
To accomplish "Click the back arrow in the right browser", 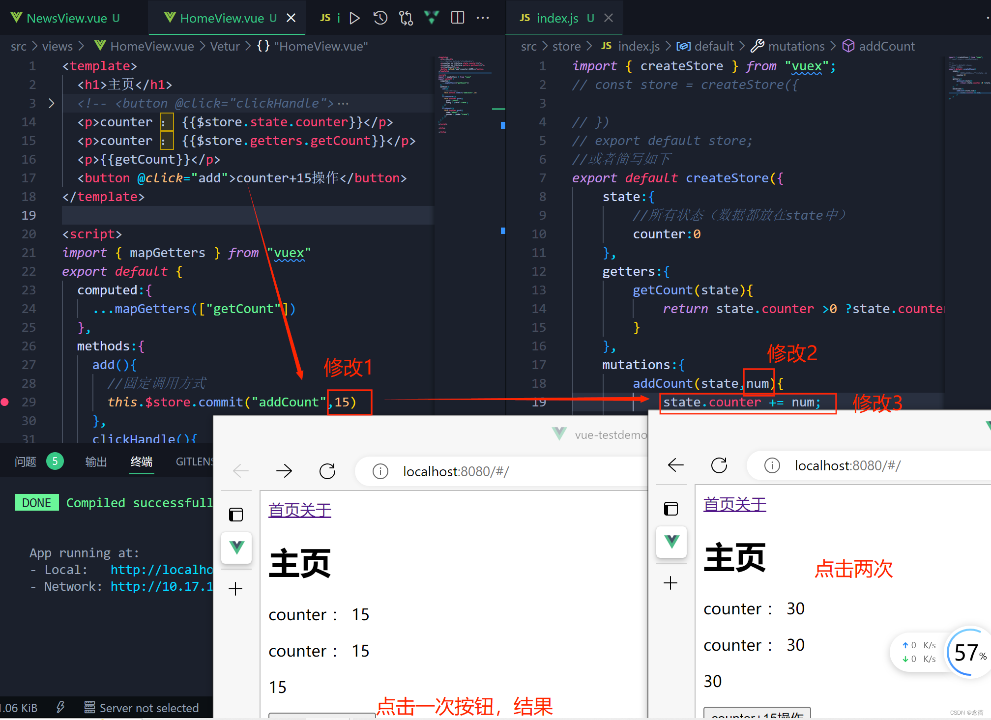I will (676, 465).
